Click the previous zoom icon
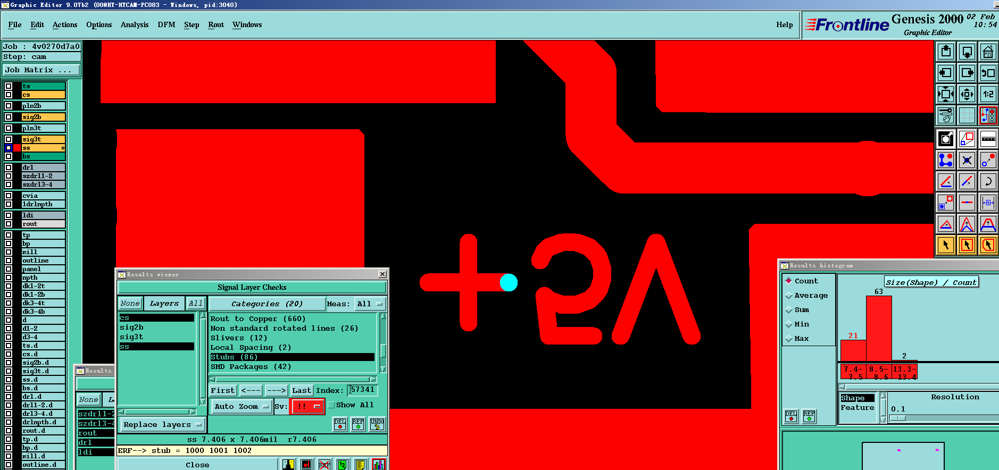Viewport: 999px width, 470px height. point(988,73)
